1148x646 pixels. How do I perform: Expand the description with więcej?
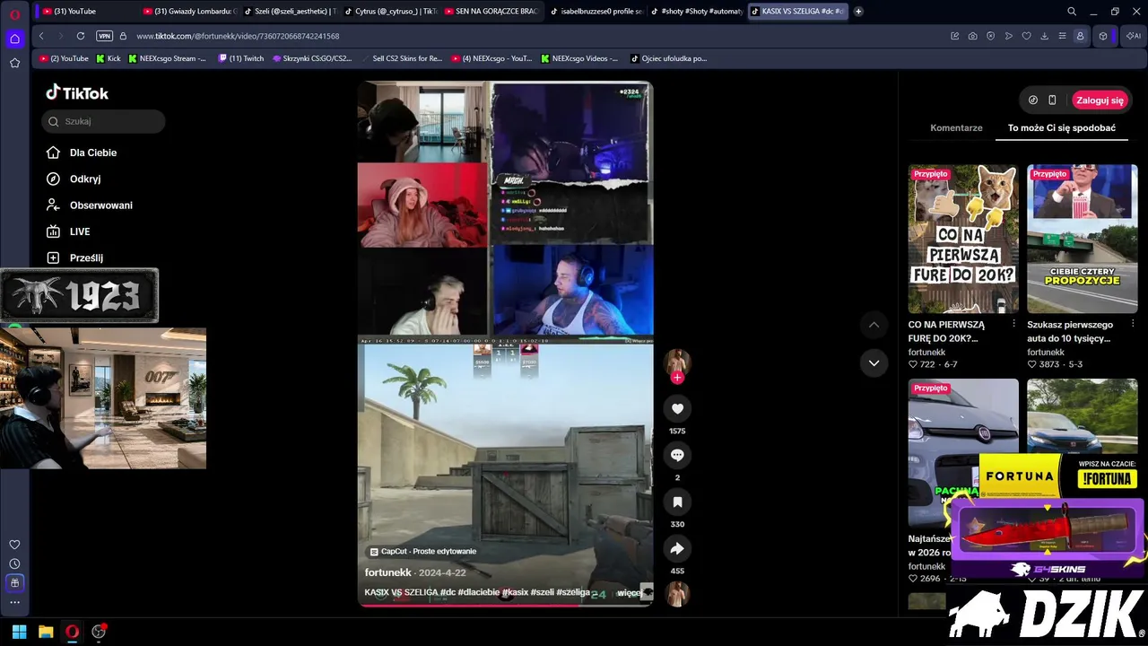[x=629, y=593]
